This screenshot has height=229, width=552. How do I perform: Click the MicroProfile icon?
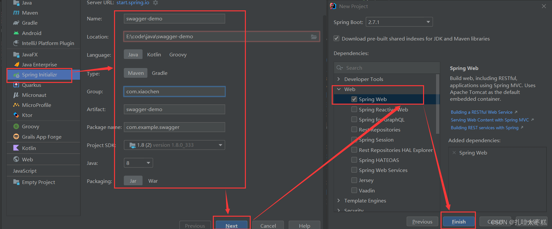pos(16,105)
